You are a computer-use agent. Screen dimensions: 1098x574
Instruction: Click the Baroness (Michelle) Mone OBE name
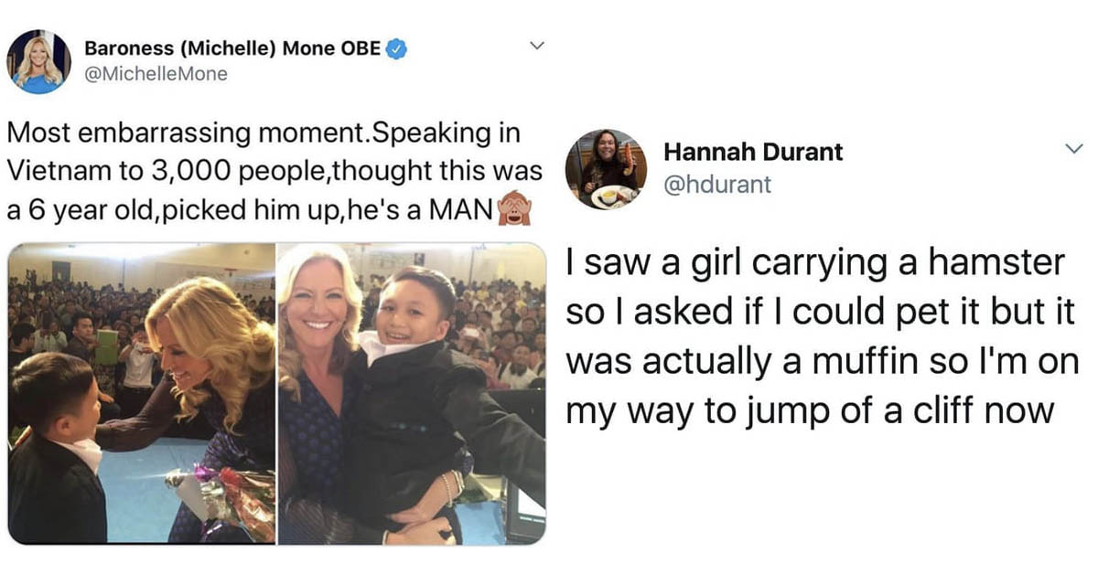click(x=232, y=50)
